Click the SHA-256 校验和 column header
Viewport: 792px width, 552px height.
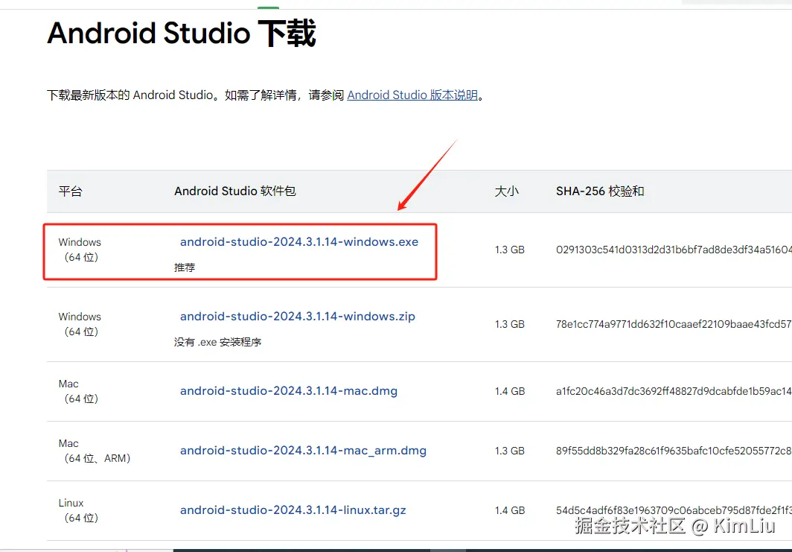tap(600, 191)
